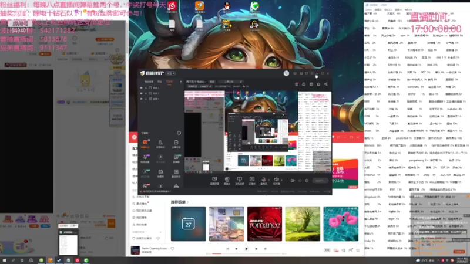Toggle shuffle mode in music player
This screenshot has width=470, height=264.
(x=227, y=249)
